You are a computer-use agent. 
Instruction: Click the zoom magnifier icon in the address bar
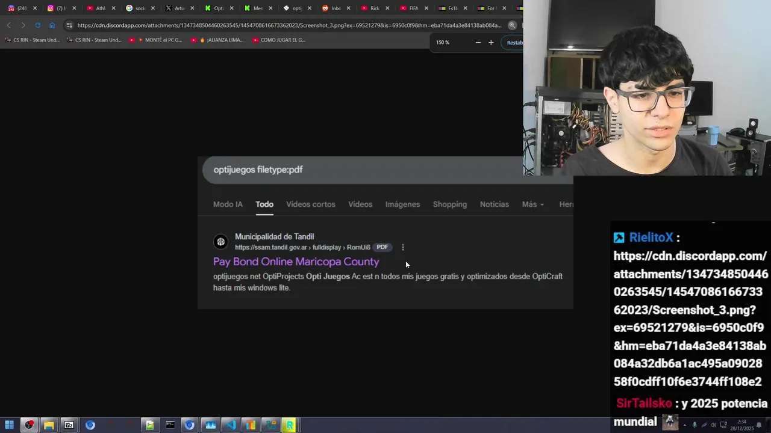coord(512,25)
